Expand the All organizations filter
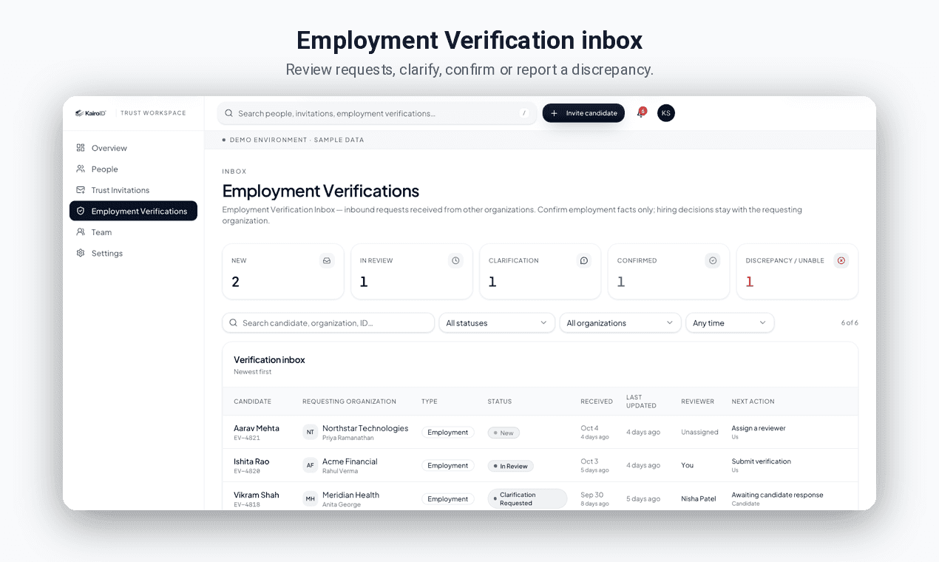Screen dimensions: 939x562 (620, 323)
